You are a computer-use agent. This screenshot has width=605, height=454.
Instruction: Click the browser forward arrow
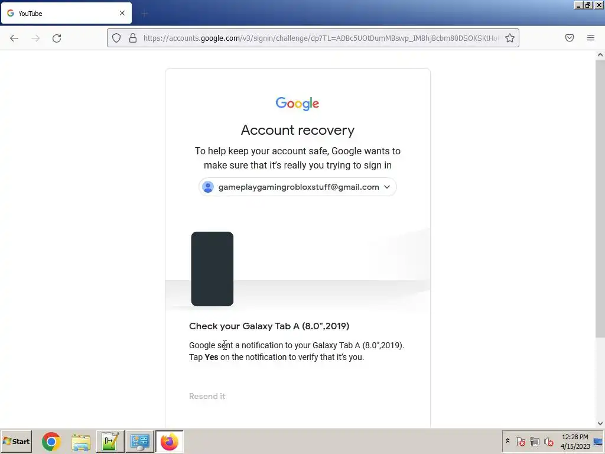(35, 38)
